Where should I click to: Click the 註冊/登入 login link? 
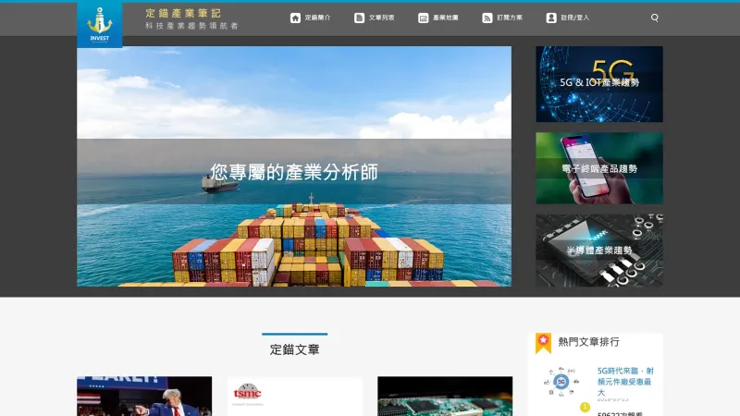tap(574, 18)
